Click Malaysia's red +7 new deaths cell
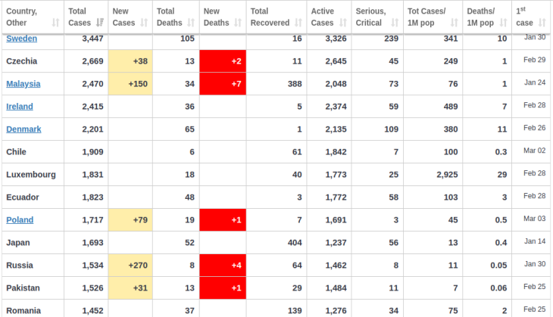The width and height of the screenshot is (553, 317). (x=223, y=84)
